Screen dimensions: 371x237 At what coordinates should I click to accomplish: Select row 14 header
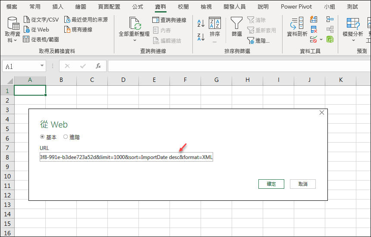point(7,214)
